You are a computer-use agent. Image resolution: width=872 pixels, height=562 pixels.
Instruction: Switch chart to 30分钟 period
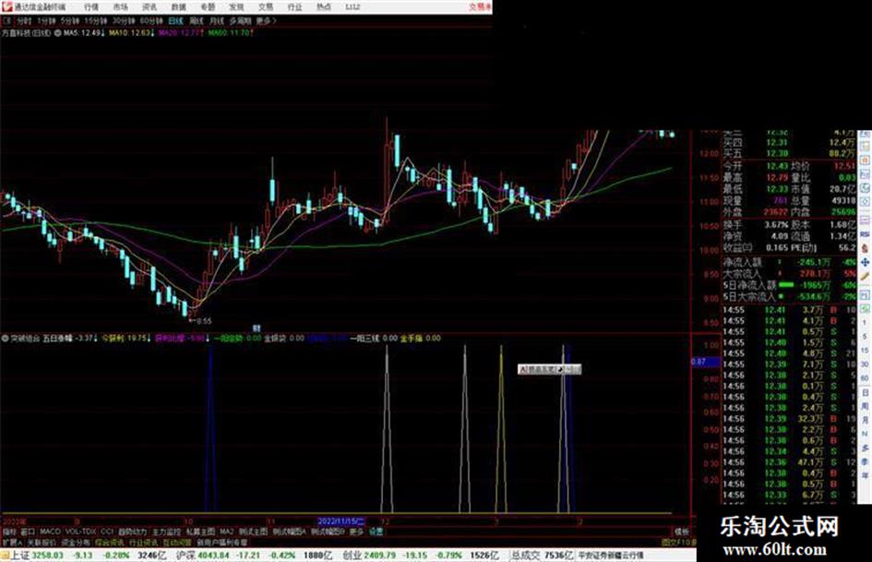[124, 21]
